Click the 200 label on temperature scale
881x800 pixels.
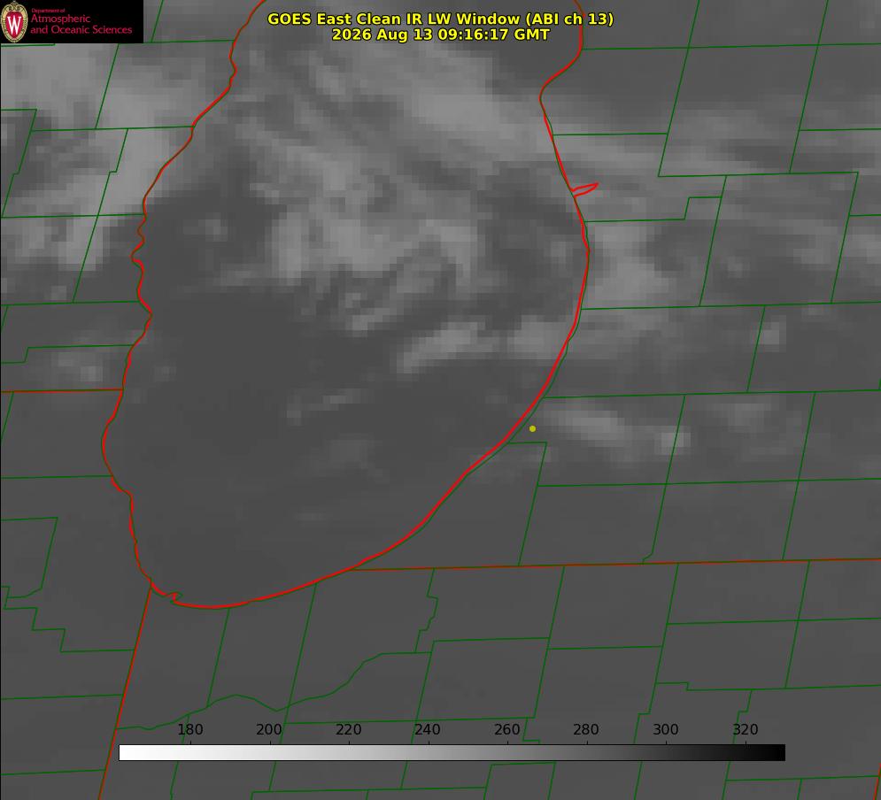coord(269,729)
